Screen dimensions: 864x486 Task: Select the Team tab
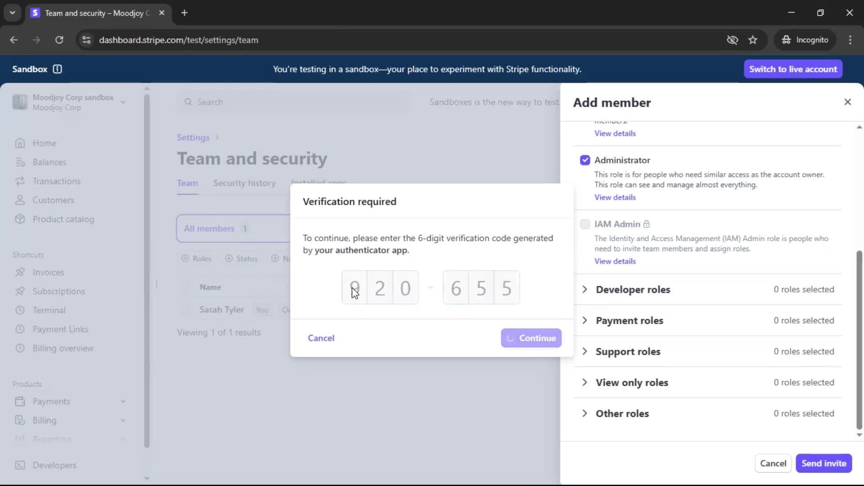tap(187, 183)
